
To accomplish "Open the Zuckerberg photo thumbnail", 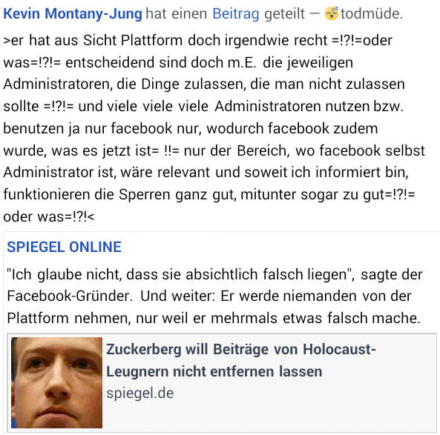I will point(56,382).
